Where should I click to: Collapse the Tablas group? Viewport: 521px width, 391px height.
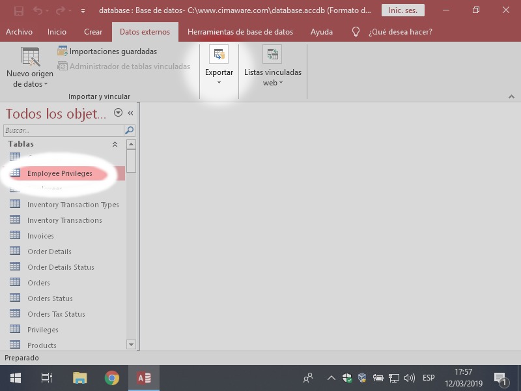(x=115, y=144)
